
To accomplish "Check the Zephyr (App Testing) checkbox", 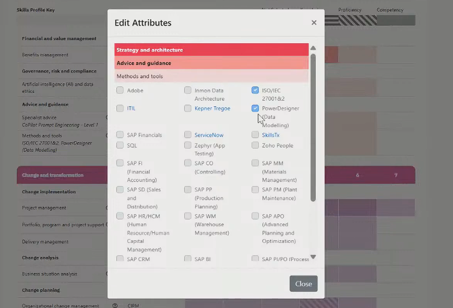I will 188,145.
